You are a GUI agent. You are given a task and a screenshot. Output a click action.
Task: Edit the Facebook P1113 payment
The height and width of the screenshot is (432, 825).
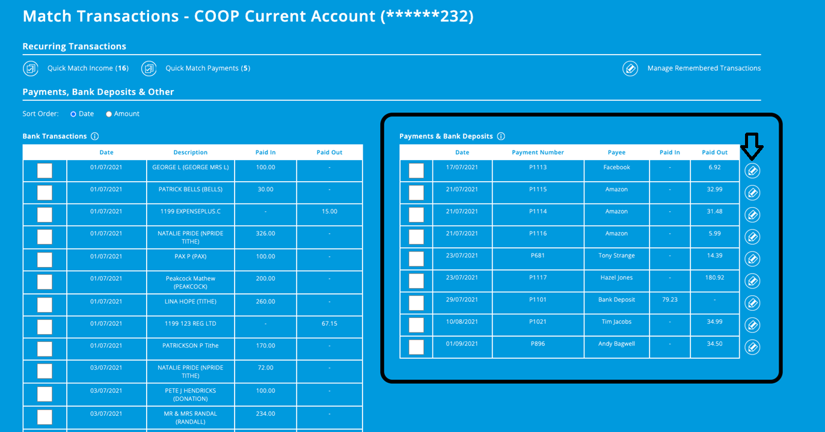click(752, 171)
